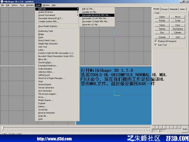Select Compile Quake1 MDL entry
Image resolution: width=189 pixels, height=142 pixels.
click(x=57, y=21)
